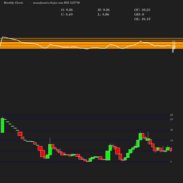This screenshot has height=183, width=183.
Task: Click the munafasutra.tbrjar.com BSE 523790 label
Action: 56,3
